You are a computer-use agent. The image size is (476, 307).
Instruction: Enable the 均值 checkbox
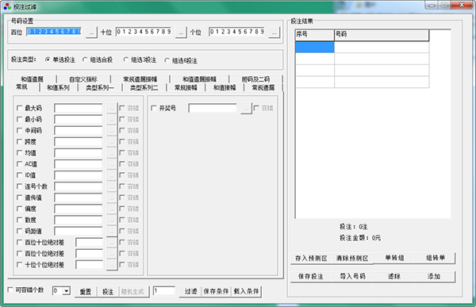19,153
